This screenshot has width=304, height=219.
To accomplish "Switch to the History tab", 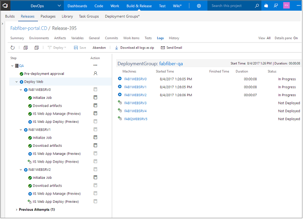I will click(174, 38).
